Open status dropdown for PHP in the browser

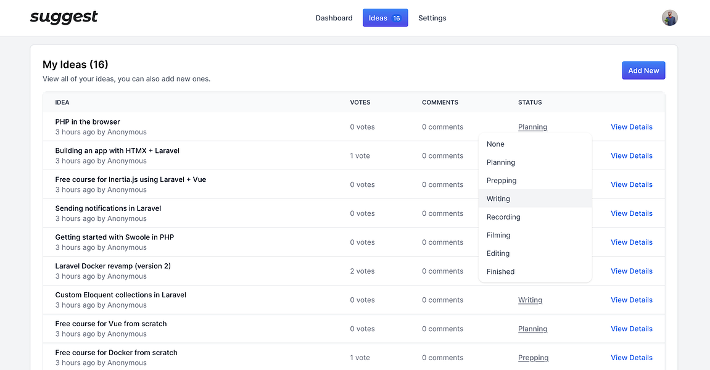(532, 127)
